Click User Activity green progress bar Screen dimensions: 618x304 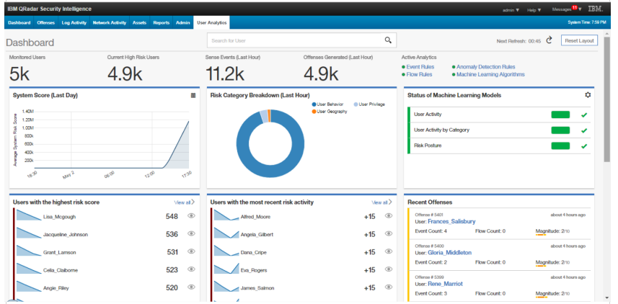560,115
